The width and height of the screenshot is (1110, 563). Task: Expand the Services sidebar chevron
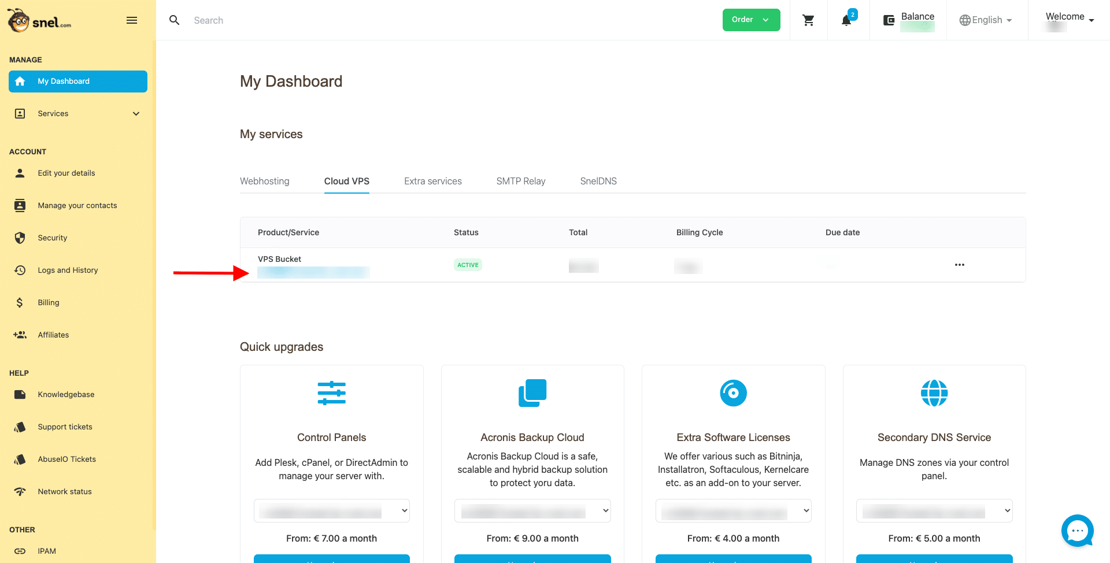point(136,114)
